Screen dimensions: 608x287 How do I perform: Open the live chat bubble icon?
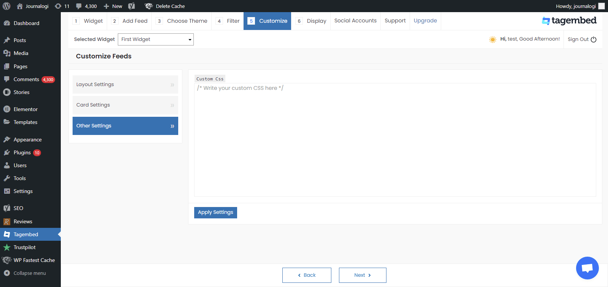(587, 268)
